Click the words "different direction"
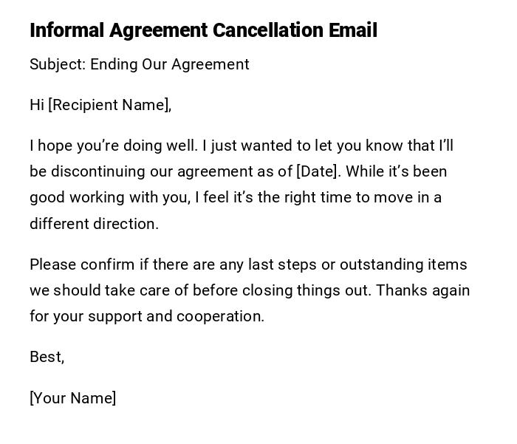This screenshot has width=517, height=444. [x=94, y=224]
